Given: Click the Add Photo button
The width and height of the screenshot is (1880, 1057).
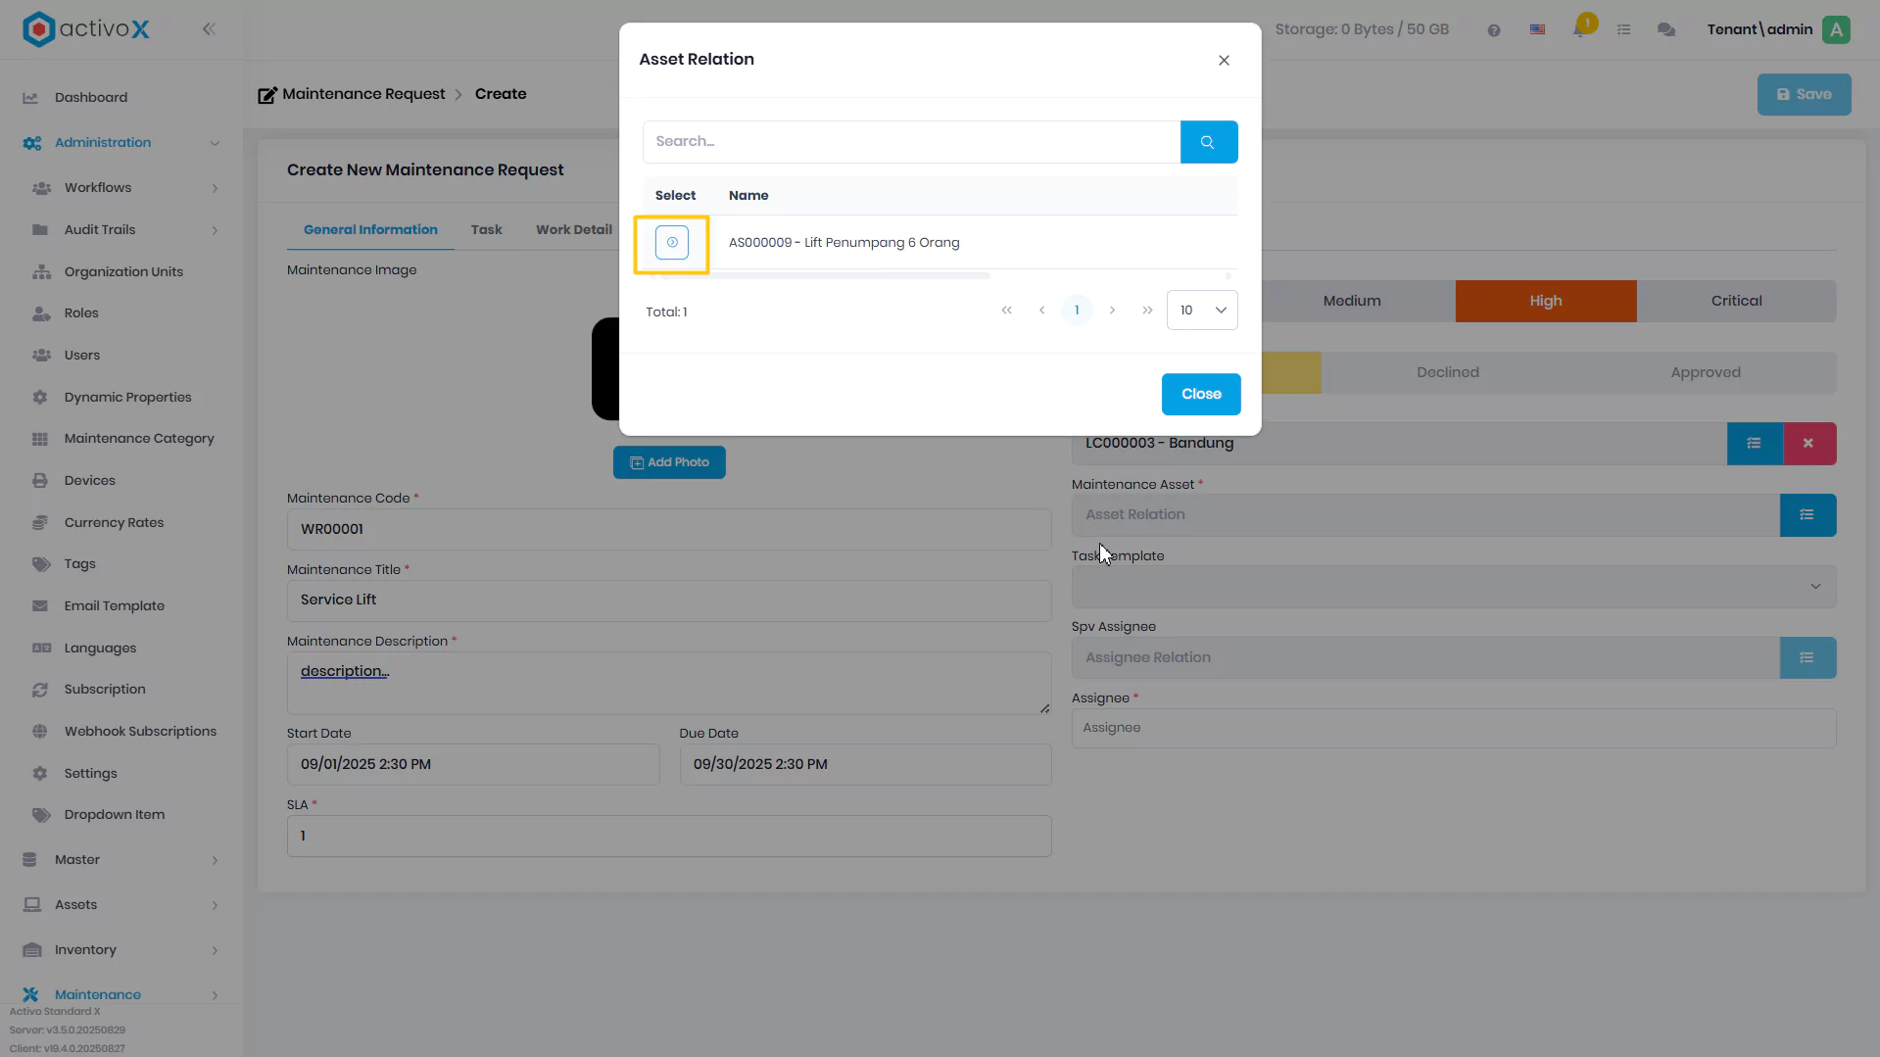Looking at the screenshot, I should pyautogui.click(x=669, y=463).
